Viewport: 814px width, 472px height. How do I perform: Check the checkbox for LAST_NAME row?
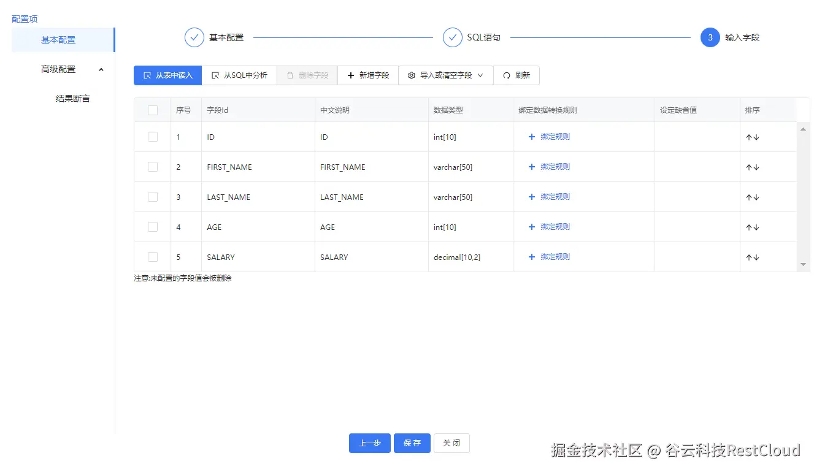(x=153, y=197)
